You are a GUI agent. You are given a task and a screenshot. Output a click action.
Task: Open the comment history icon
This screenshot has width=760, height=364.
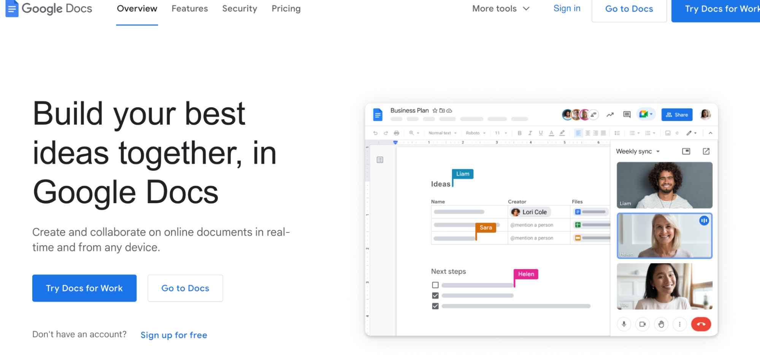pyautogui.click(x=627, y=115)
